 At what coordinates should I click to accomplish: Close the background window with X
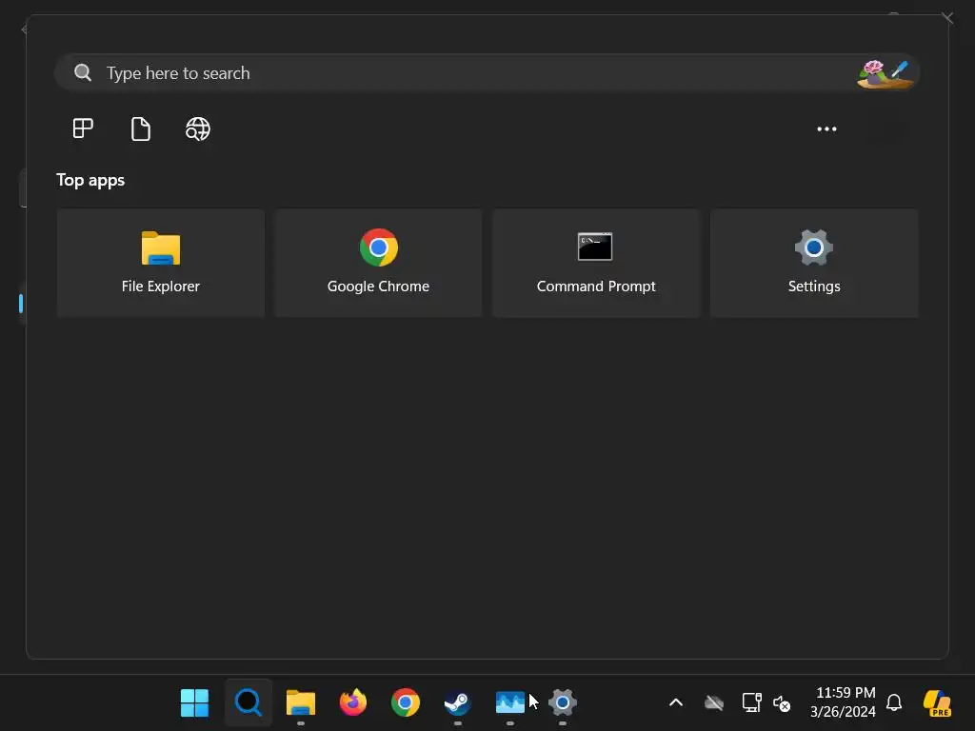tap(947, 17)
